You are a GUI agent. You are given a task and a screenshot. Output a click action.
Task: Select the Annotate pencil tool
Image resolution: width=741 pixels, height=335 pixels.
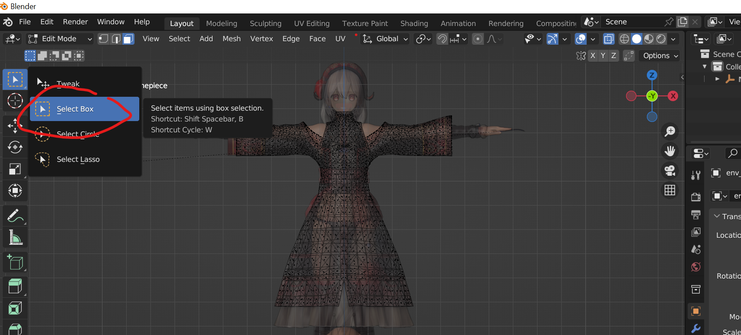pyautogui.click(x=15, y=216)
